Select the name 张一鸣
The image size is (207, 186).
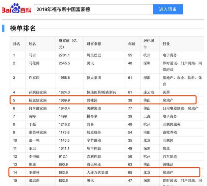34,140
